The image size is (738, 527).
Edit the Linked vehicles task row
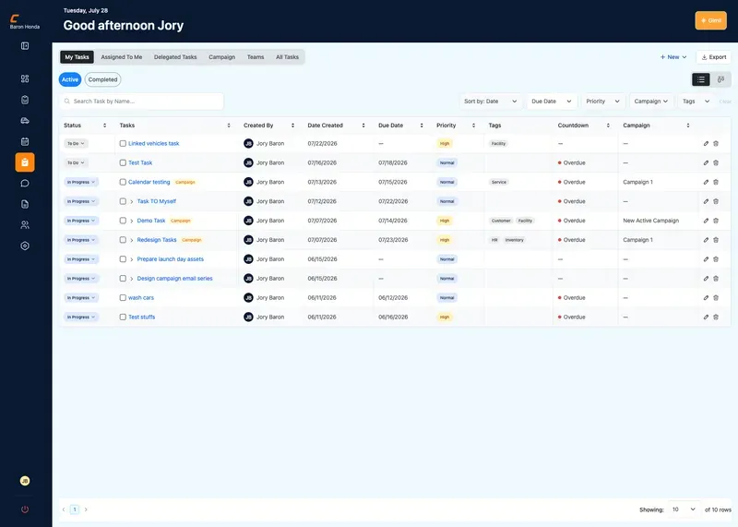[706, 144]
